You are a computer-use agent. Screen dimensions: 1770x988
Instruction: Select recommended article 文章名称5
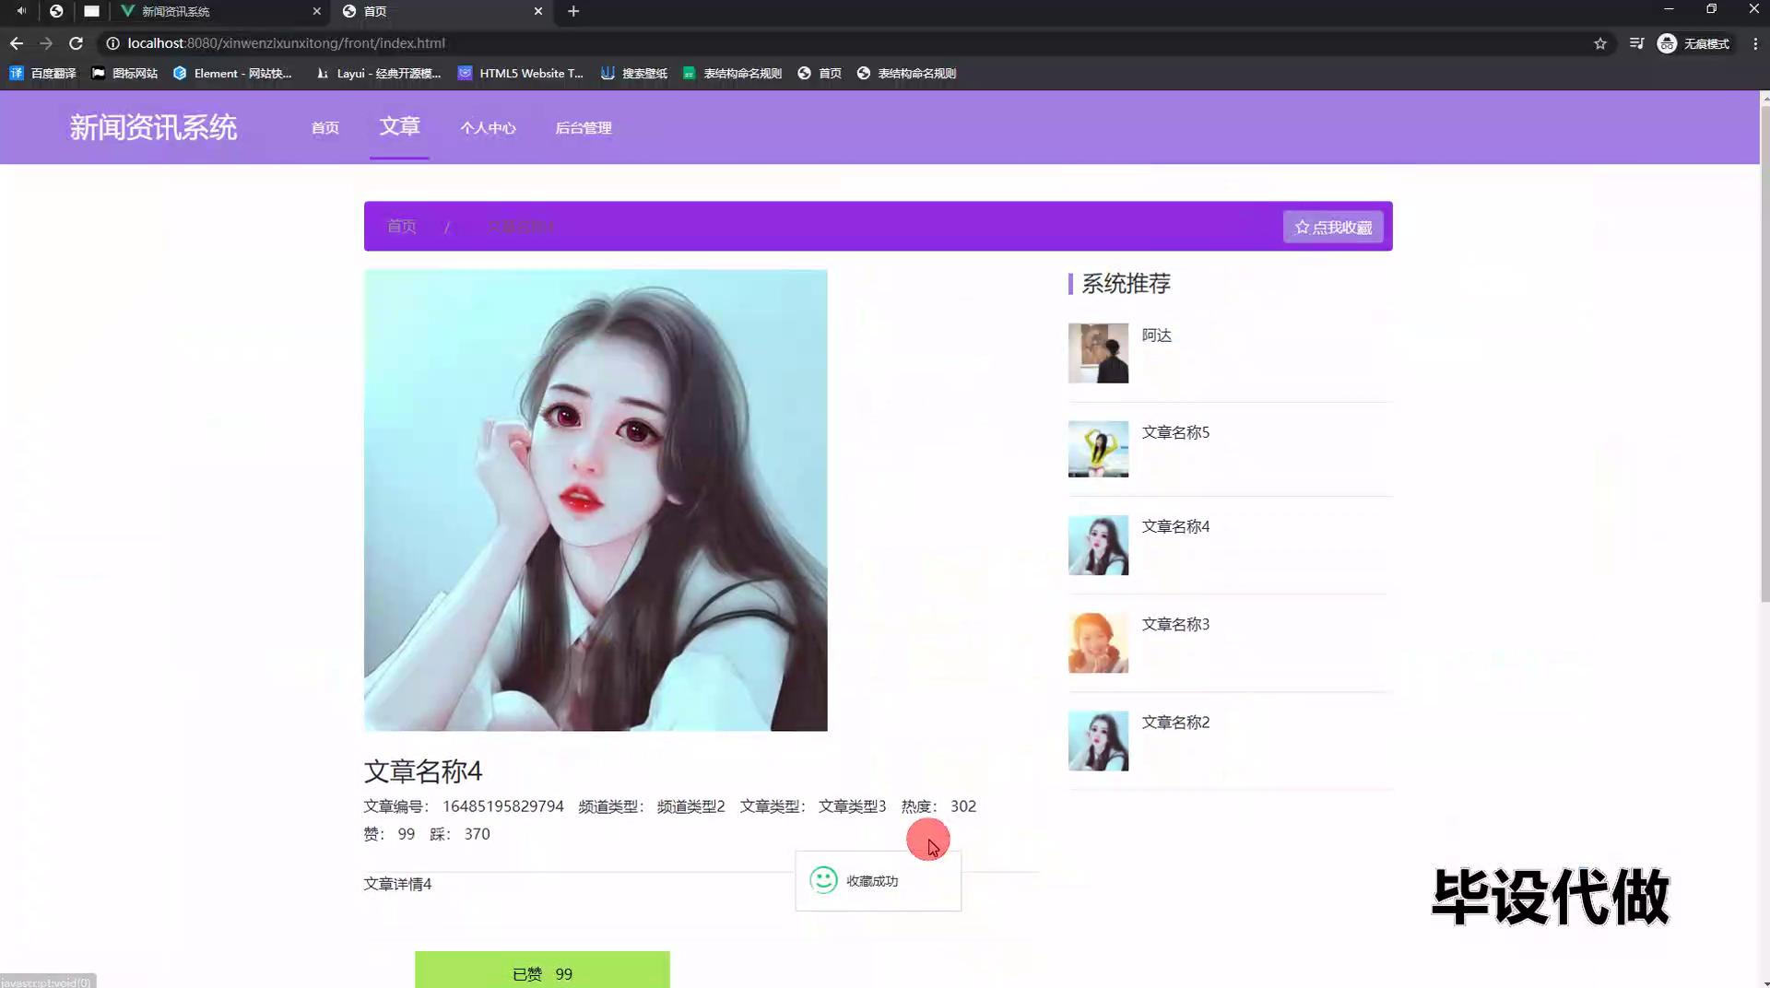pyautogui.click(x=1175, y=432)
